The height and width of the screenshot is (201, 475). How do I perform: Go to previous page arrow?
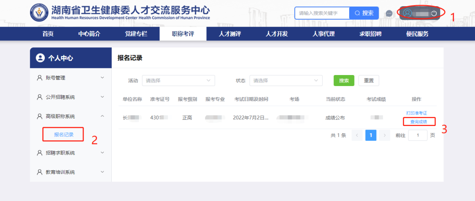tap(357, 135)
